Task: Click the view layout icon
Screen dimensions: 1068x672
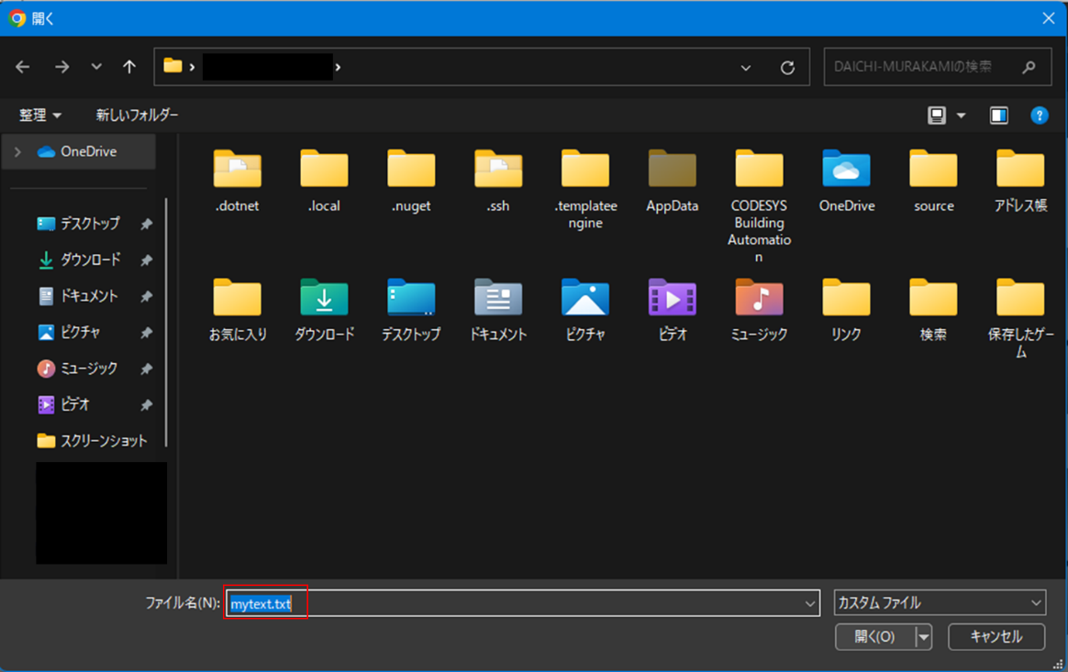Action: coord(937,116)
